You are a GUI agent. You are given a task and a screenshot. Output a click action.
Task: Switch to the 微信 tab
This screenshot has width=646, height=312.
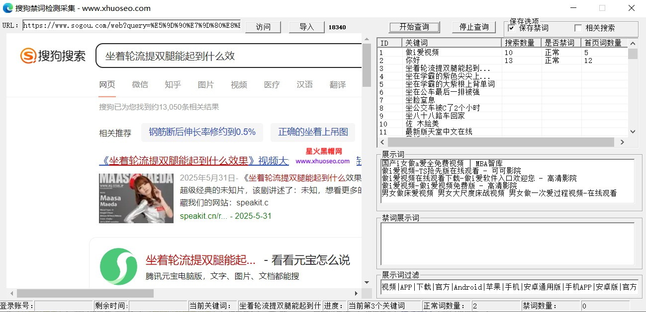[x=140, y=84]
